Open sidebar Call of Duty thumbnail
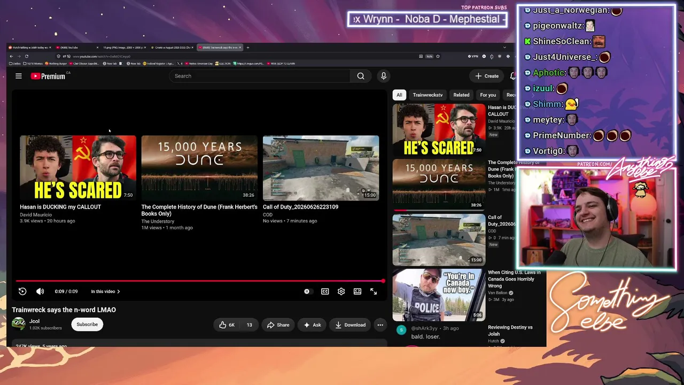The width and height of the screenshot is (684, 385). point(439,240)
